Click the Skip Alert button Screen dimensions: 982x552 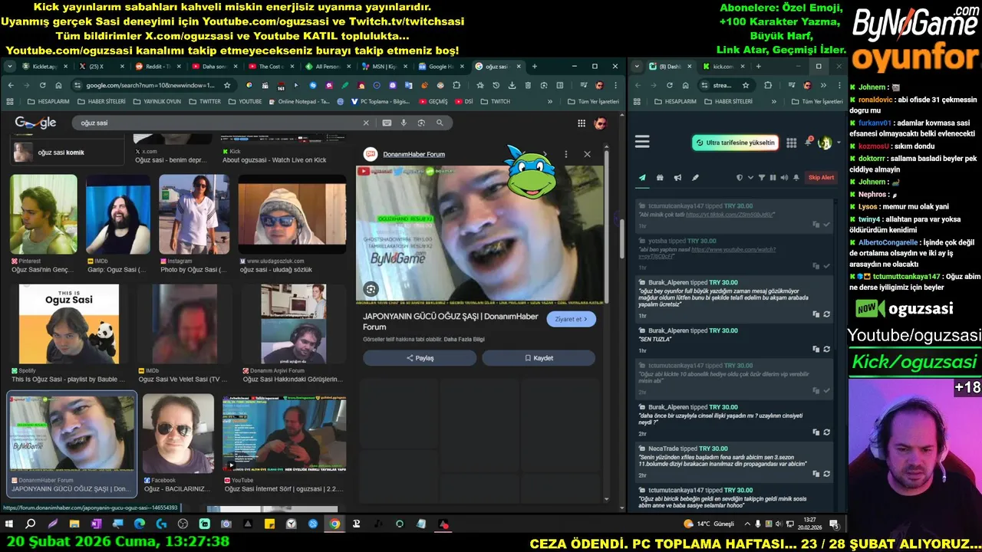pos(821,177)
